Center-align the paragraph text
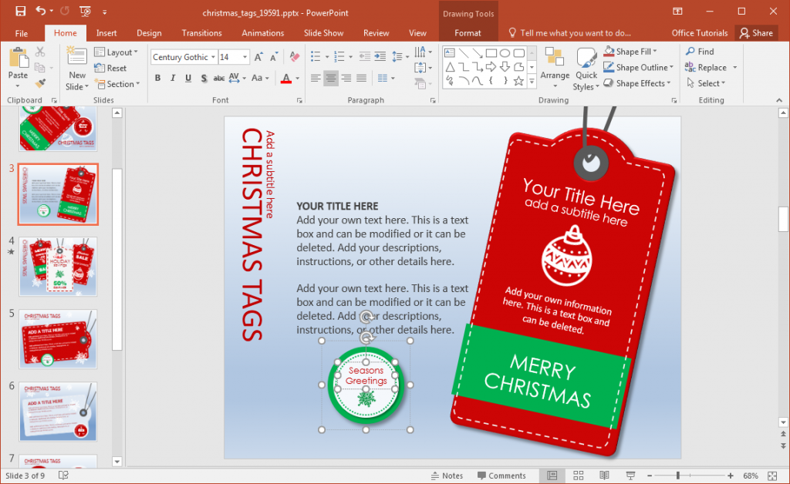 point(333,78)
